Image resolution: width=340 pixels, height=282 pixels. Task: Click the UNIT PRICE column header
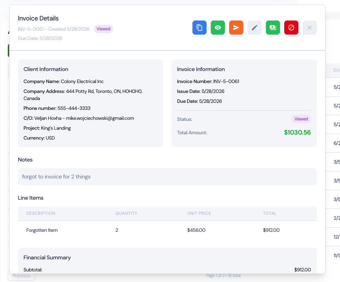[199, 213]
